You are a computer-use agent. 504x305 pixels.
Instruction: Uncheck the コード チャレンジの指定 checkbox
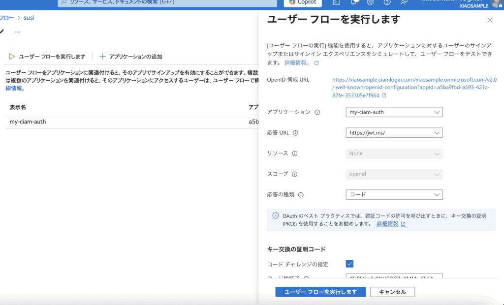(349, 264)
